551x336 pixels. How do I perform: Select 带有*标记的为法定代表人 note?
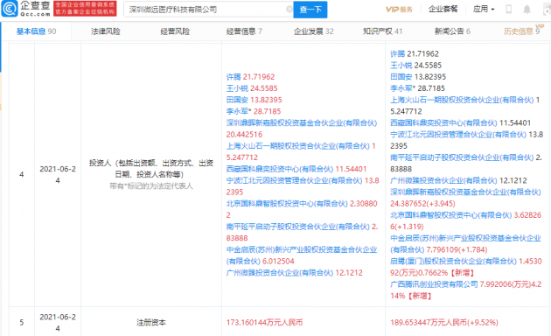pyautogui.click(x=151, y=185)
